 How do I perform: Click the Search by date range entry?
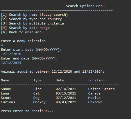[25, 28]
